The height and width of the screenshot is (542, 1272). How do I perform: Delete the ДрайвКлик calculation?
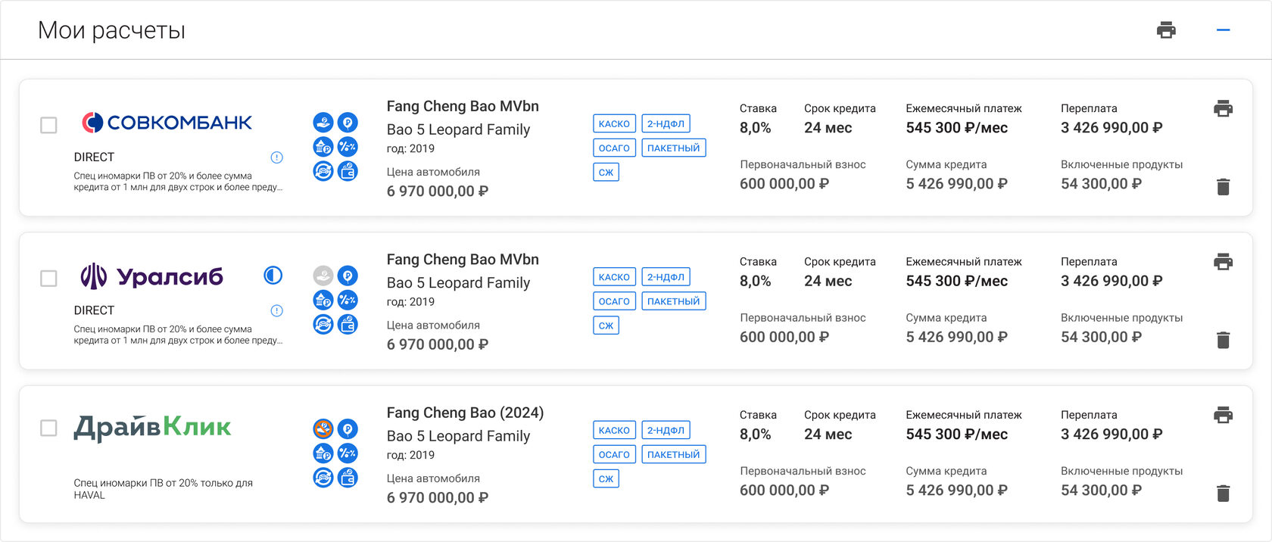(1223, 494)
